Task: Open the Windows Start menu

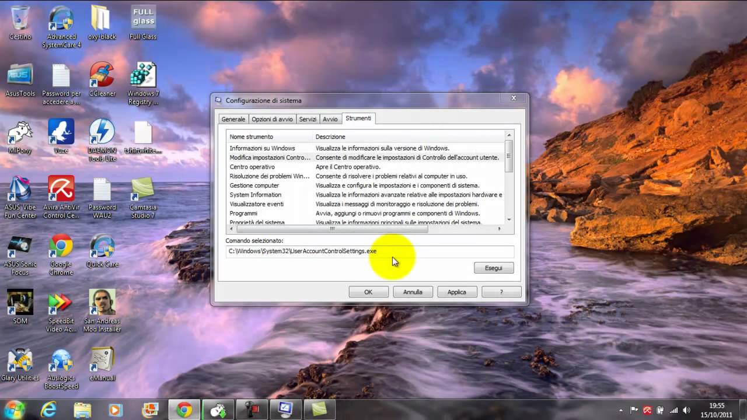Action: tap(14, 409)
